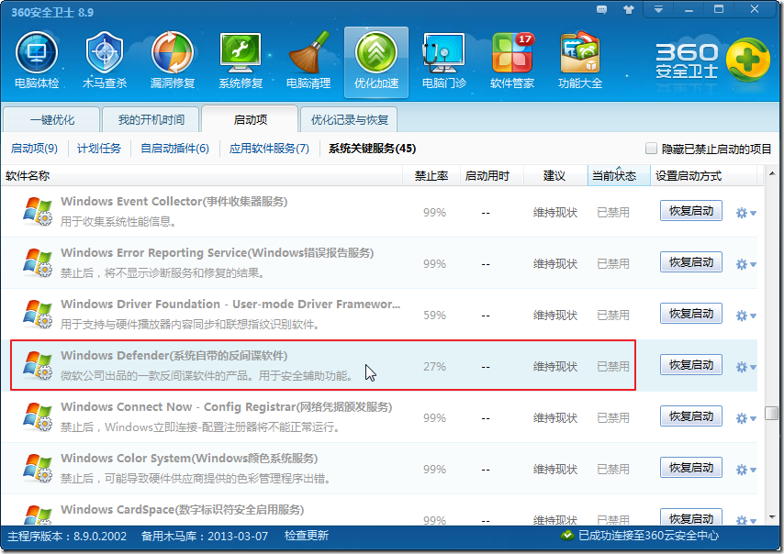The width and height of the screenshot is (784, 554).
Task: Select the Windows CardSpace service name text
Action: pos(182,510)
